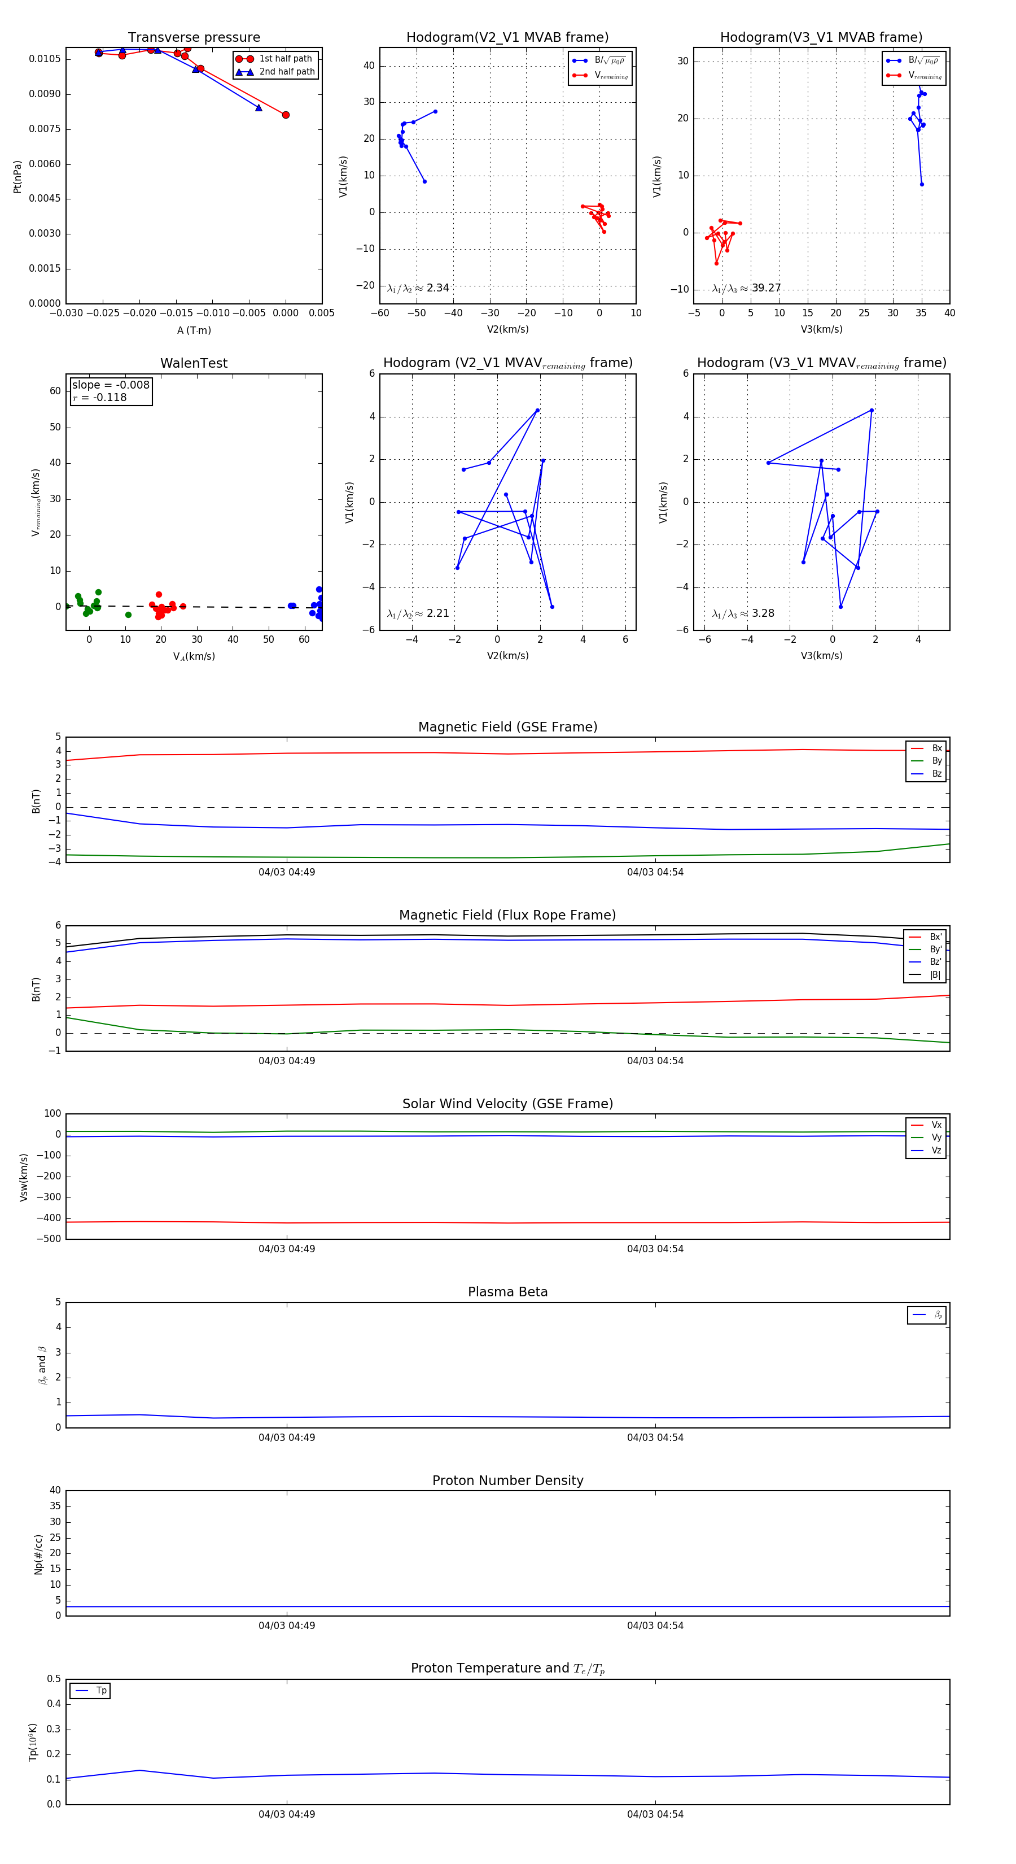Select the Bz' legend entry in Flux Rope panel
The height and width of the screenshot is (1864, 1016).
point(925,962)
